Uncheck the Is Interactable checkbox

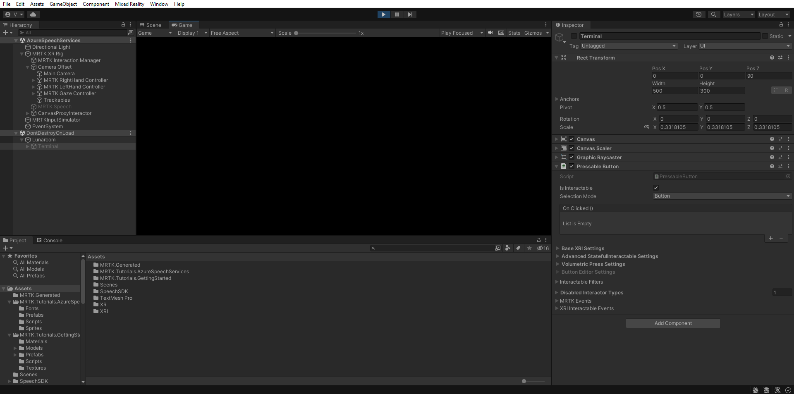click(656, 188)
